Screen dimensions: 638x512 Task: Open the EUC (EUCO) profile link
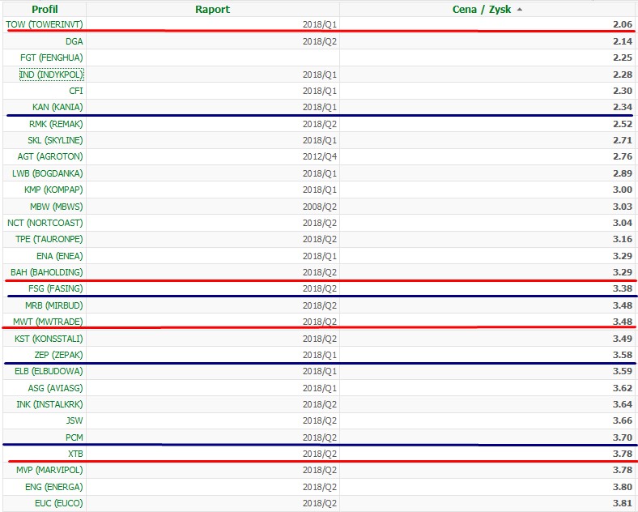pyautogui.click(x=59, y=503)
